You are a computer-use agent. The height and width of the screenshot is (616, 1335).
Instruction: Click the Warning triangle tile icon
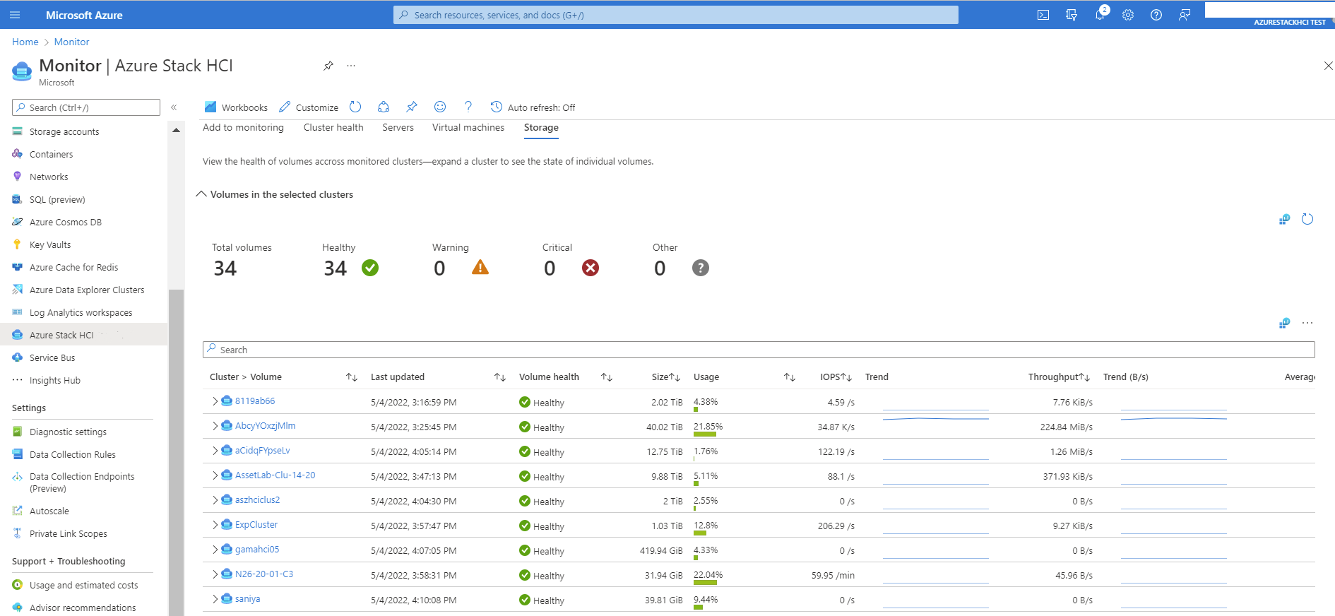point(480,267)
